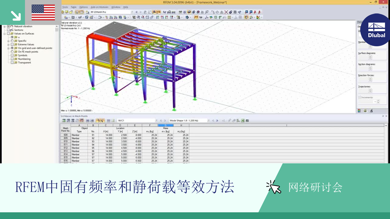Click the first table icon in 5.6 Masses toolbar
Viewport: 390px width, 219px height.
click(x=64, y=121)
